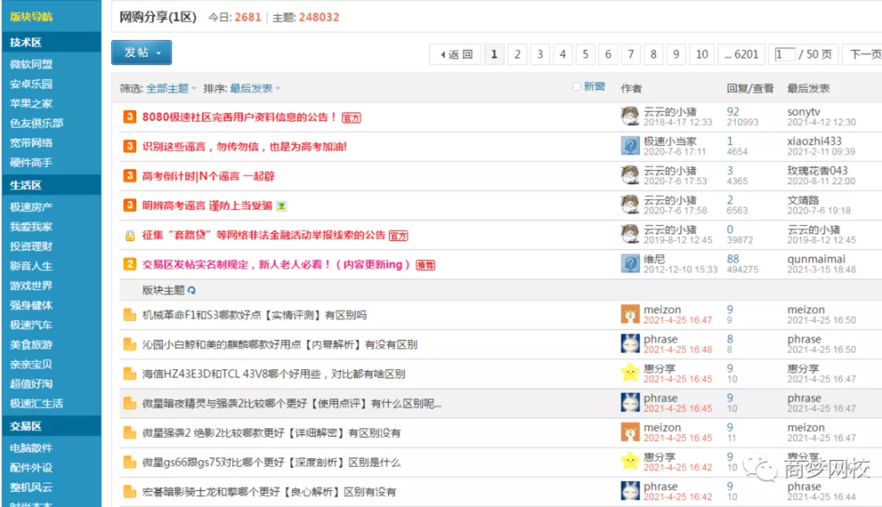This screenshot has width=882, height=507.
Task: Click 官方 badge on 8080极速社区 thread
Action: [x=352, y=118]
